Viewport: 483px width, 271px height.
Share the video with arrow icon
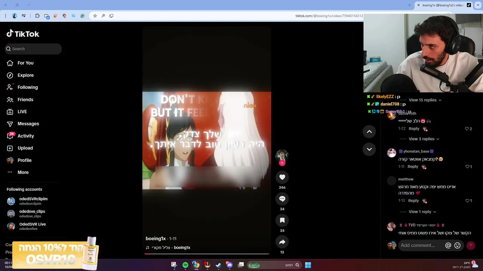coord(282,242)
